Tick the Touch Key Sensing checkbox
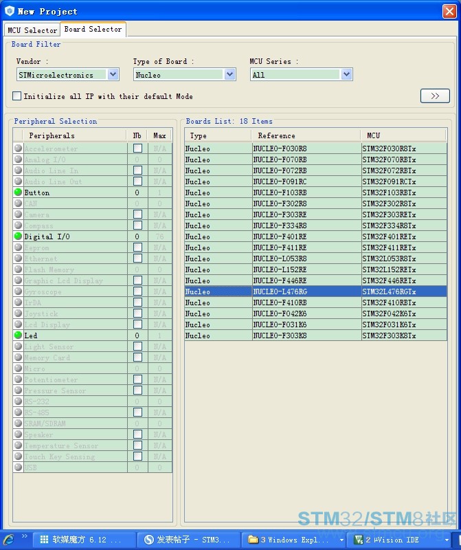Screen dimensions: 461x550 tap(138, 456)
